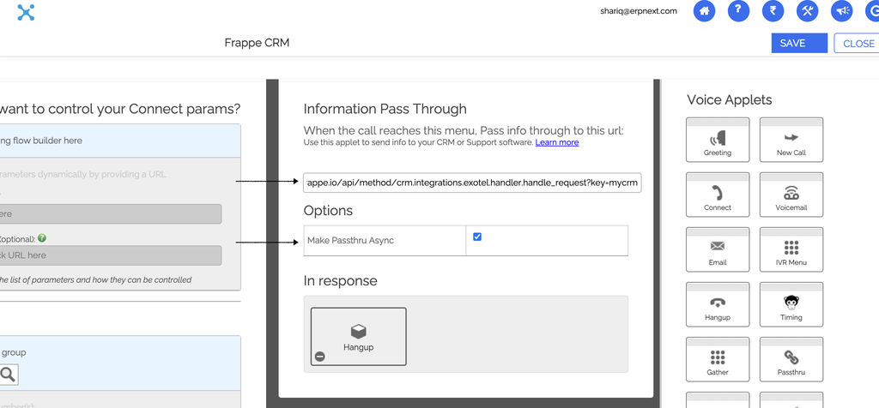The image size is (879, 408).
Task: Remove the Hangup applet with minus icon
Action: [x=319, y=357]
